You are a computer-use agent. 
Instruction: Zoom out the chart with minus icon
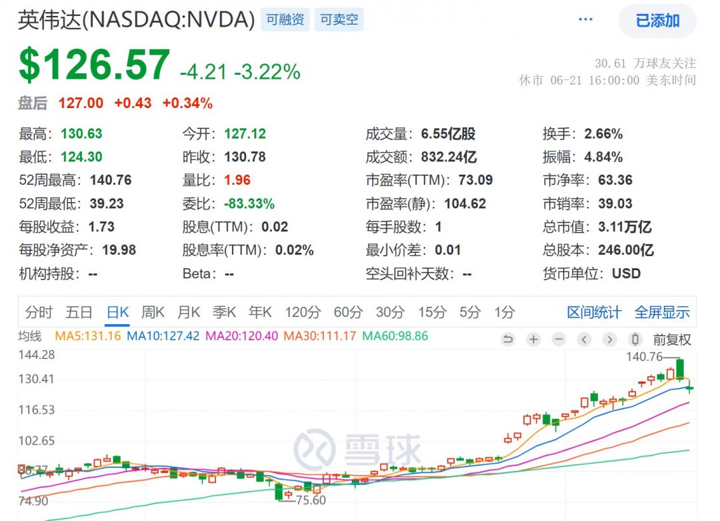click(x=559, y=340)
